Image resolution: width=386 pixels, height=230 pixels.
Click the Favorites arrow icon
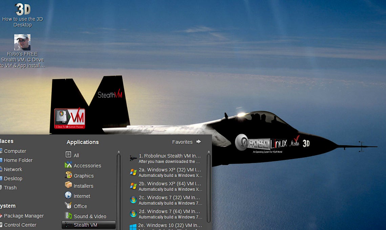pos(199,142)
